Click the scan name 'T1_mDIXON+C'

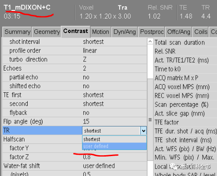click(27, 7)
